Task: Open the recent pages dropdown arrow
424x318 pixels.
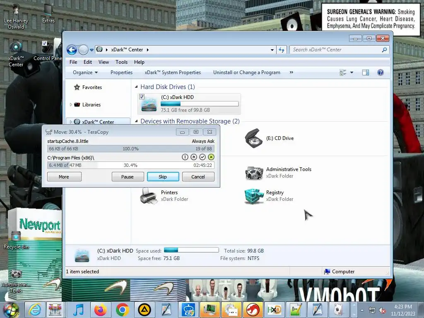Action: pyautogui.click(x=92, y=50)
